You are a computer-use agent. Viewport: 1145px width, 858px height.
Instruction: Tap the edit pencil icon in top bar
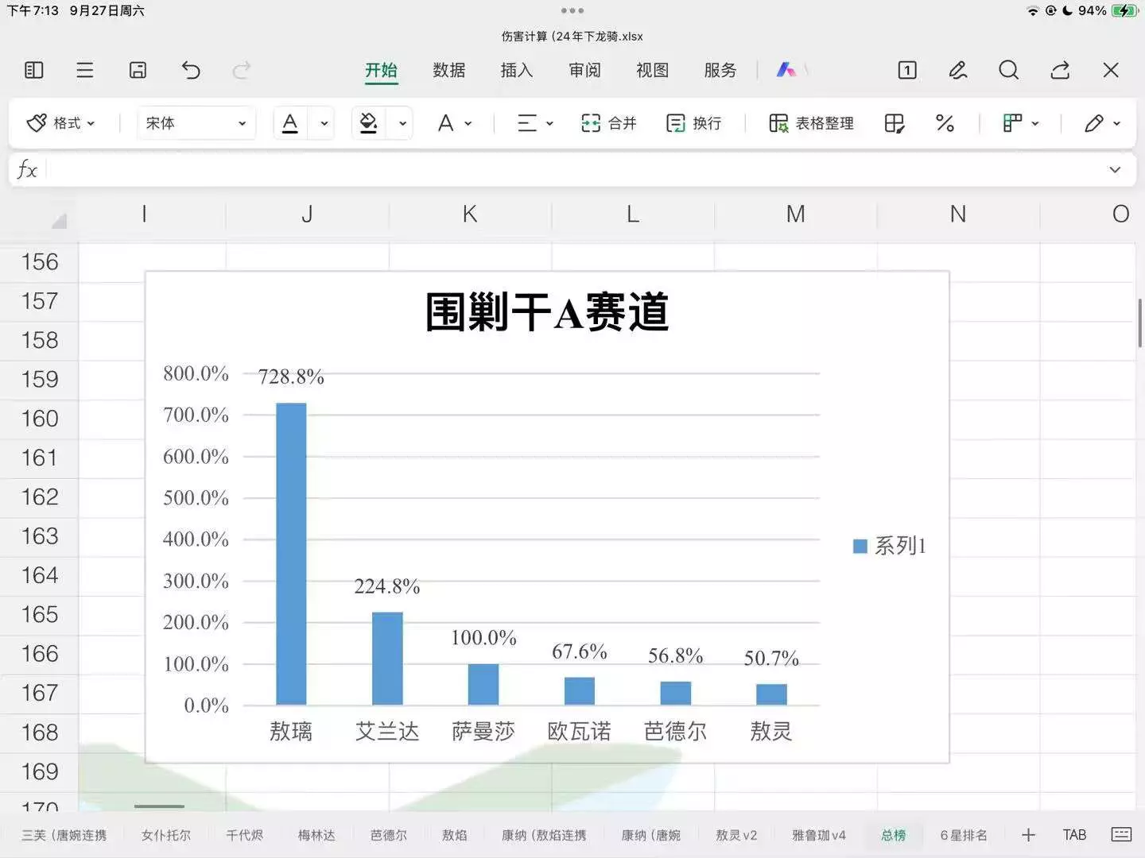(x=958, y=70)
